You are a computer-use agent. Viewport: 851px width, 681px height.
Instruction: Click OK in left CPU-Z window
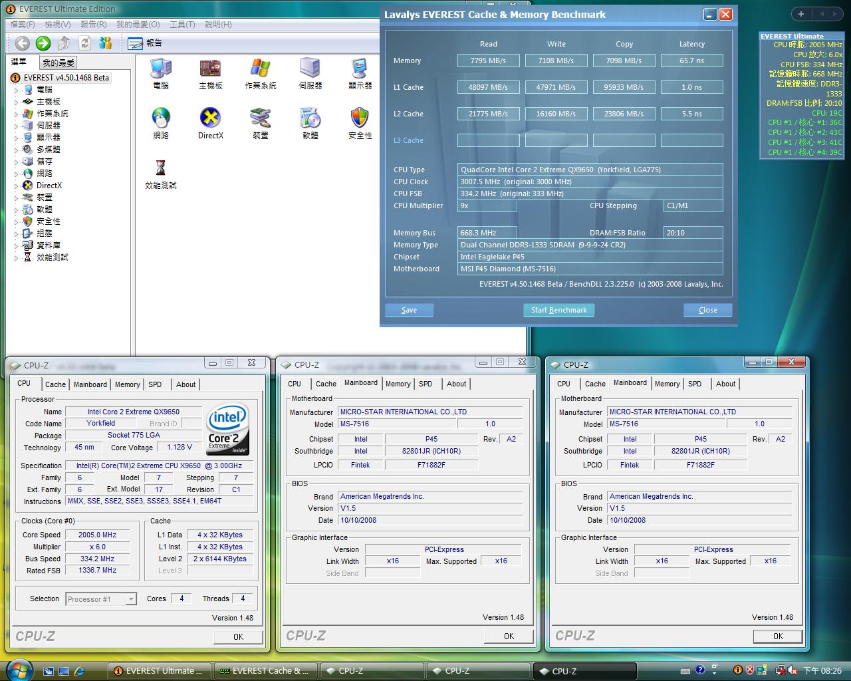pyautogui.click(x=238, y=636)
